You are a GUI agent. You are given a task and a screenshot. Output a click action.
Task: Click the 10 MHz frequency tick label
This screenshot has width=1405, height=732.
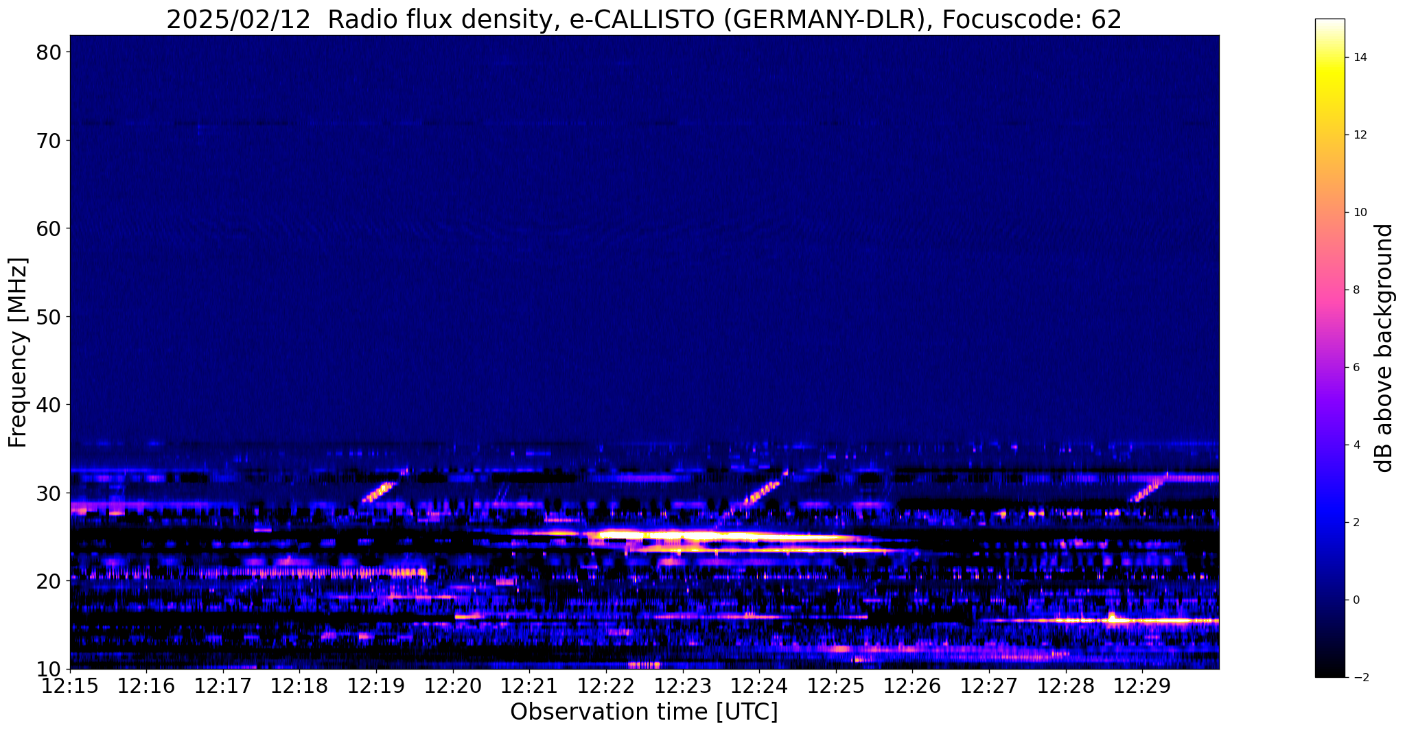(48, 670)
